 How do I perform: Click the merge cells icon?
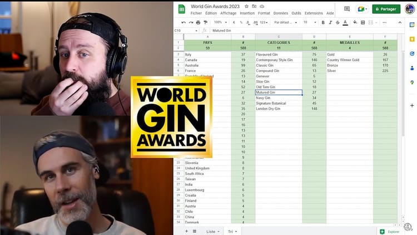coord(371,23)
